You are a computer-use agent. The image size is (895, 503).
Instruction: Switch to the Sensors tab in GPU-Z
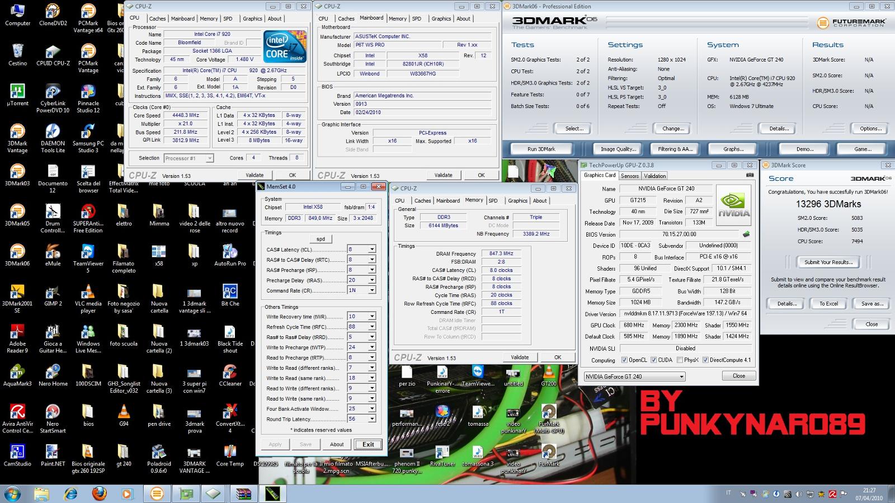[629, 176]
